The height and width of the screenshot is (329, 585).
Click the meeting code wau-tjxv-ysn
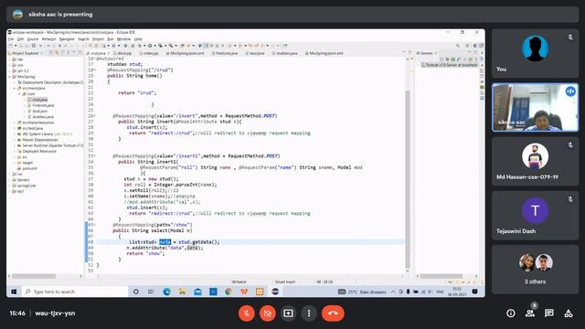coord(55,313)
